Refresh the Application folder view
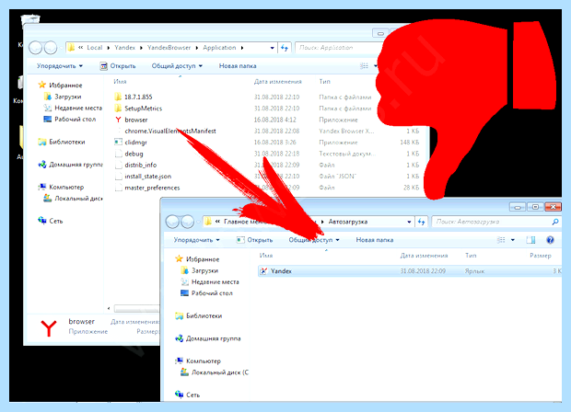Screen dimensions: 571x412 pyautogui.click(x=285, y=48)
